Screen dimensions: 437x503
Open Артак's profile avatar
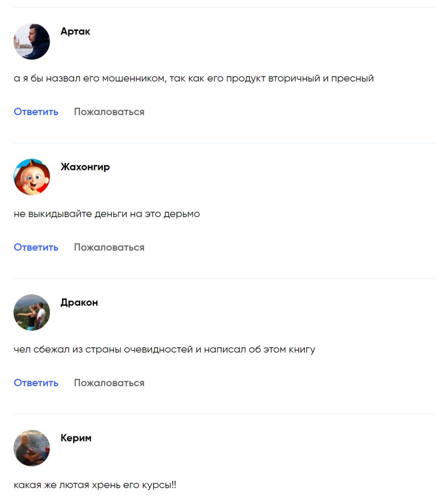32,41
